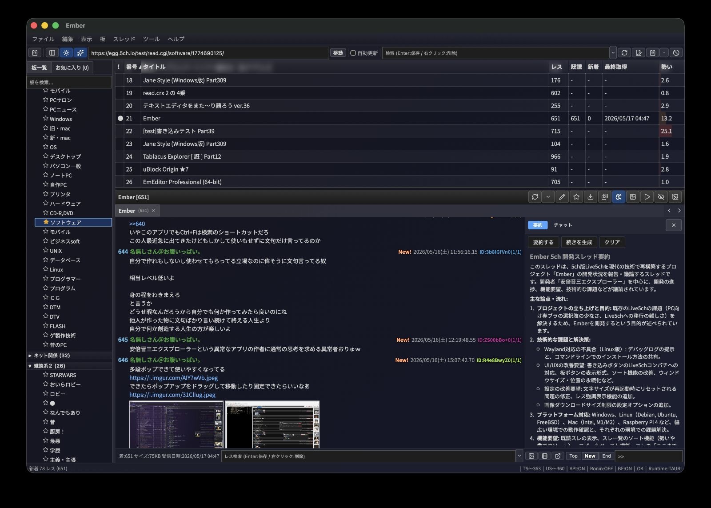Image resolution: width=711 pixels, height=508 pixels.
Task: Click the クリア button
Action: pyautogui.click(x=612, y=242)
